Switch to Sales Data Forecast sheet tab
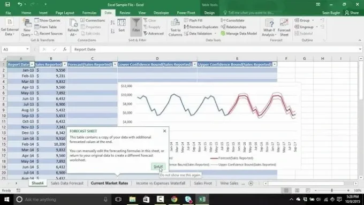Image resolution: width=364 pixels, height=205 pixels. [67, 183]
